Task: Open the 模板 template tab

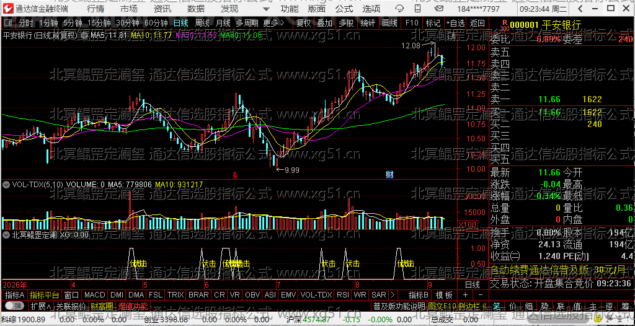Action: tap(444, 295)
